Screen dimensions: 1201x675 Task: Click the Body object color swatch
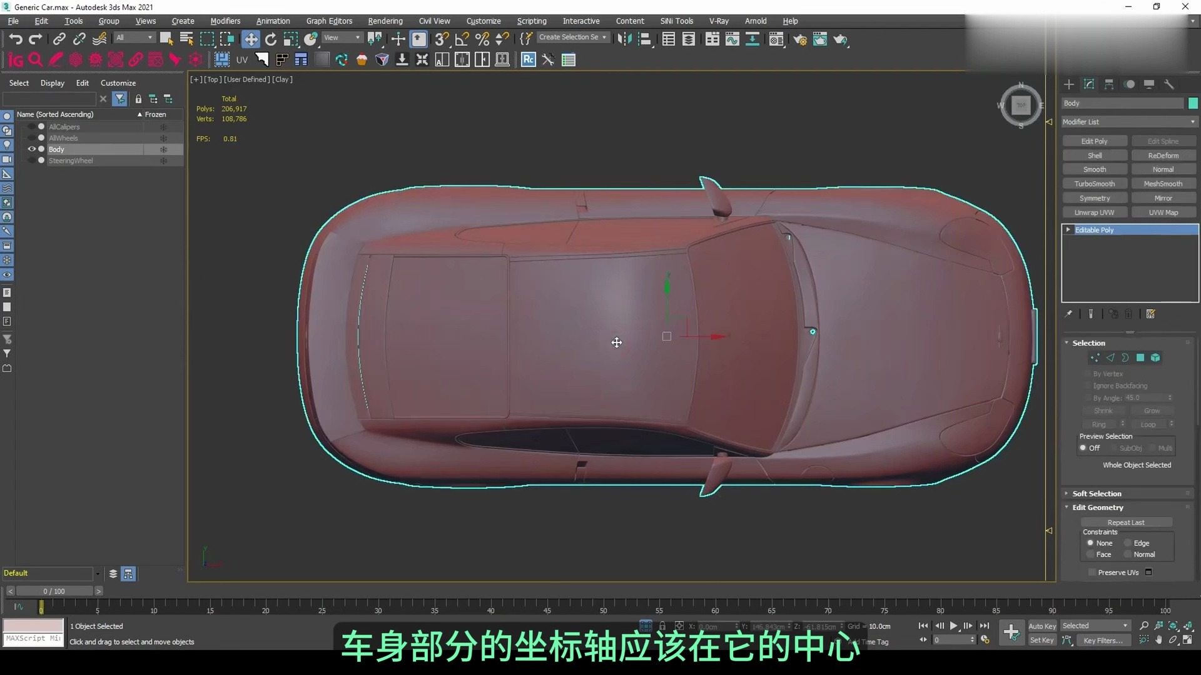tap(1193, 103)
